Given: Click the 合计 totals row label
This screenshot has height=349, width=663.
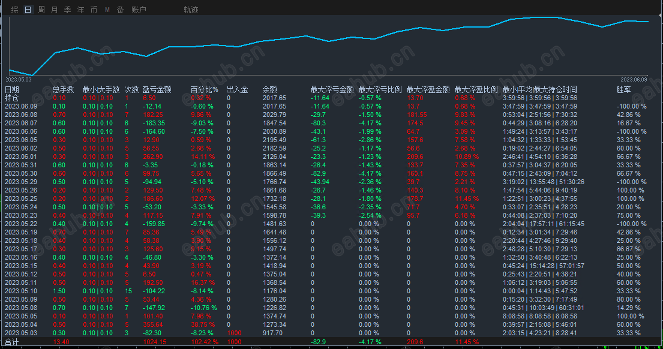Looking at the screenshot, I should (12, 342).
